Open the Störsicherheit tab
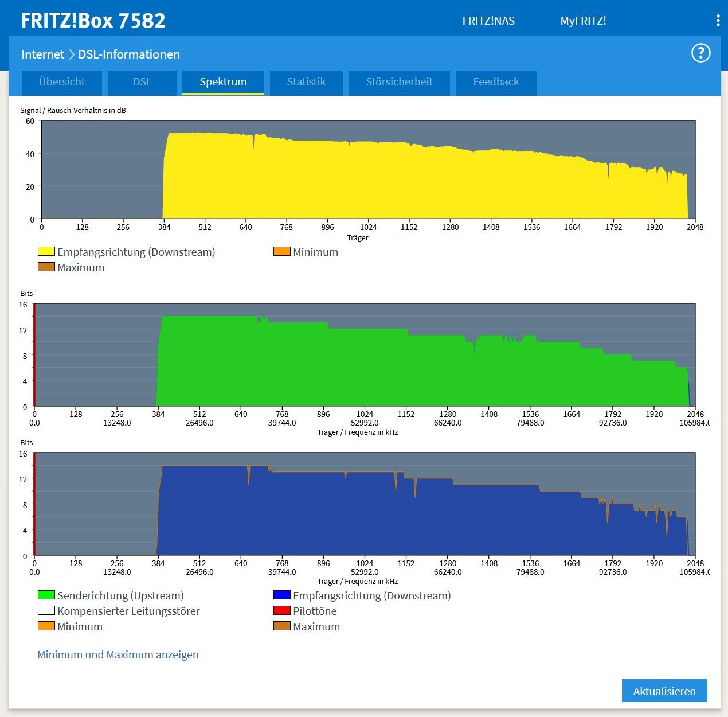The height and width of the screenshot is (717, 728). [399, 82]
